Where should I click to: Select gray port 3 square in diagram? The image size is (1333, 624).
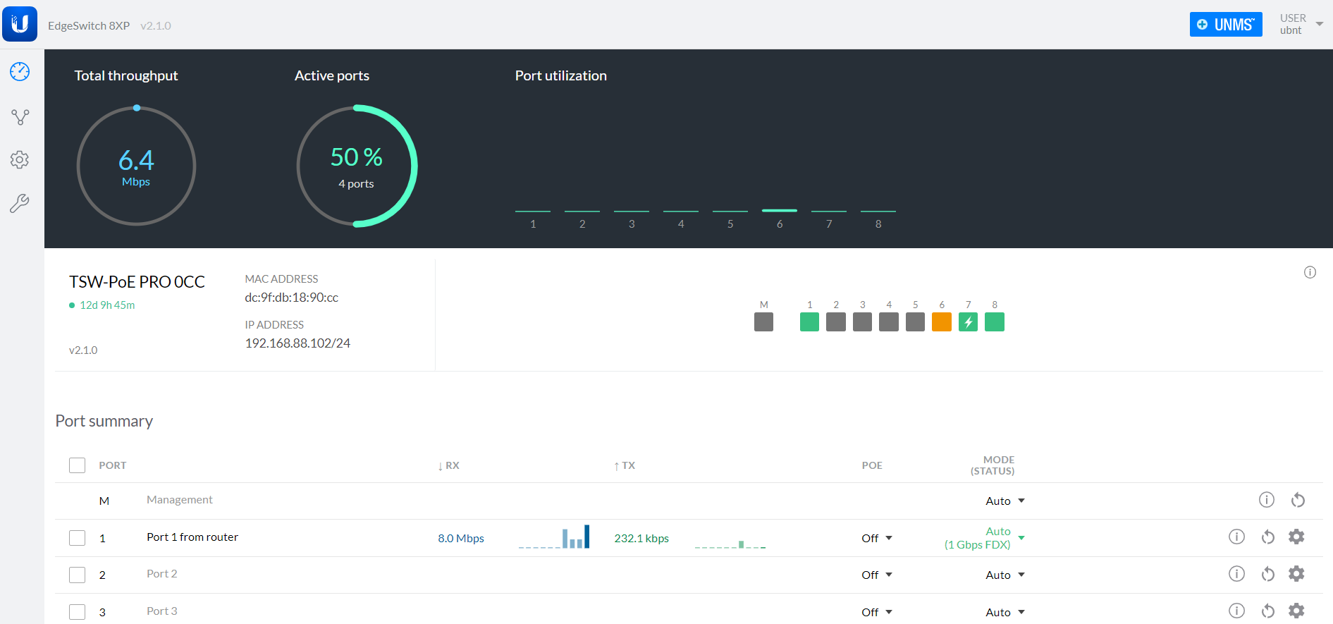click(862, 322)
